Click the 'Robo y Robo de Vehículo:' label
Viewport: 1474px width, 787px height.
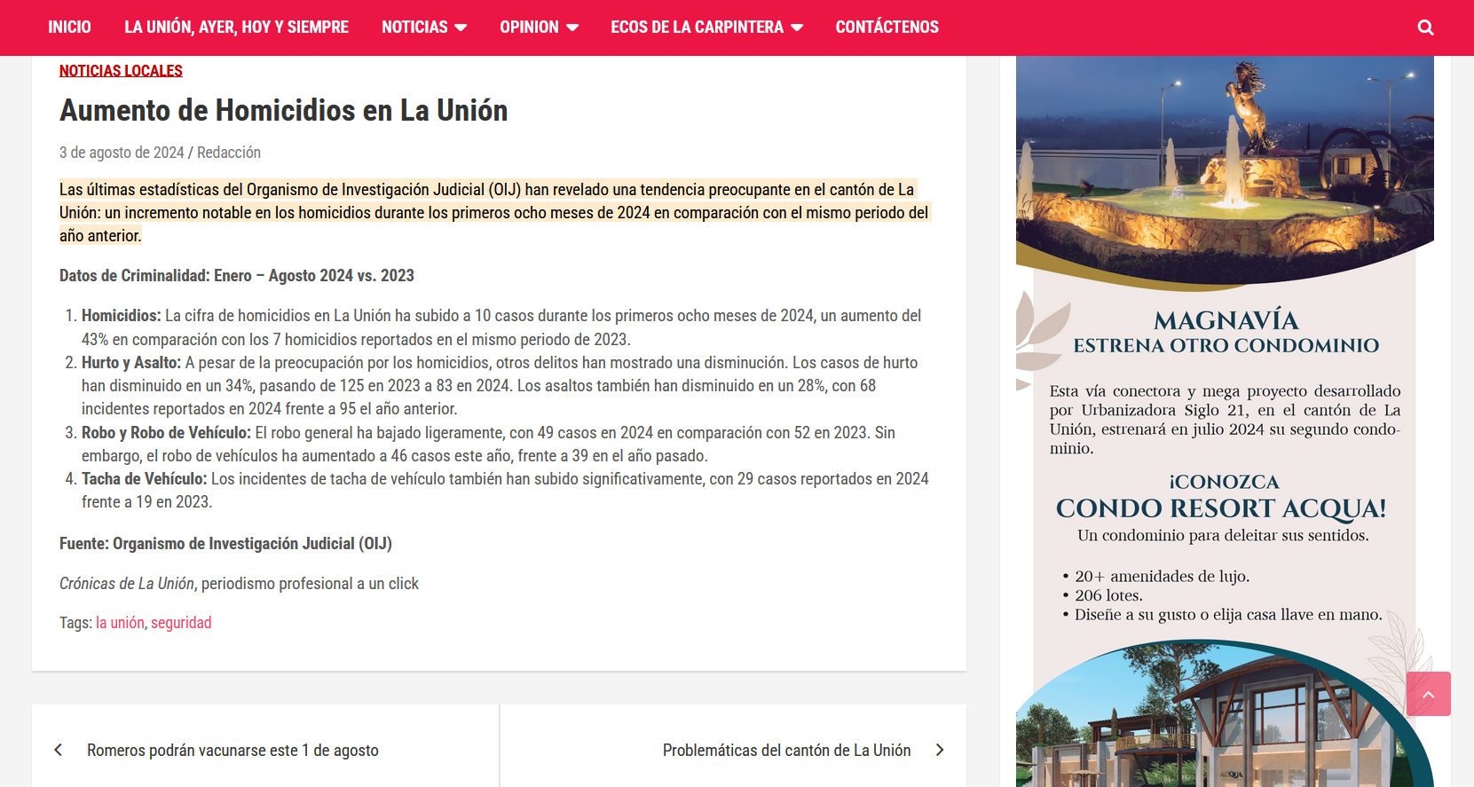[166, 433]
